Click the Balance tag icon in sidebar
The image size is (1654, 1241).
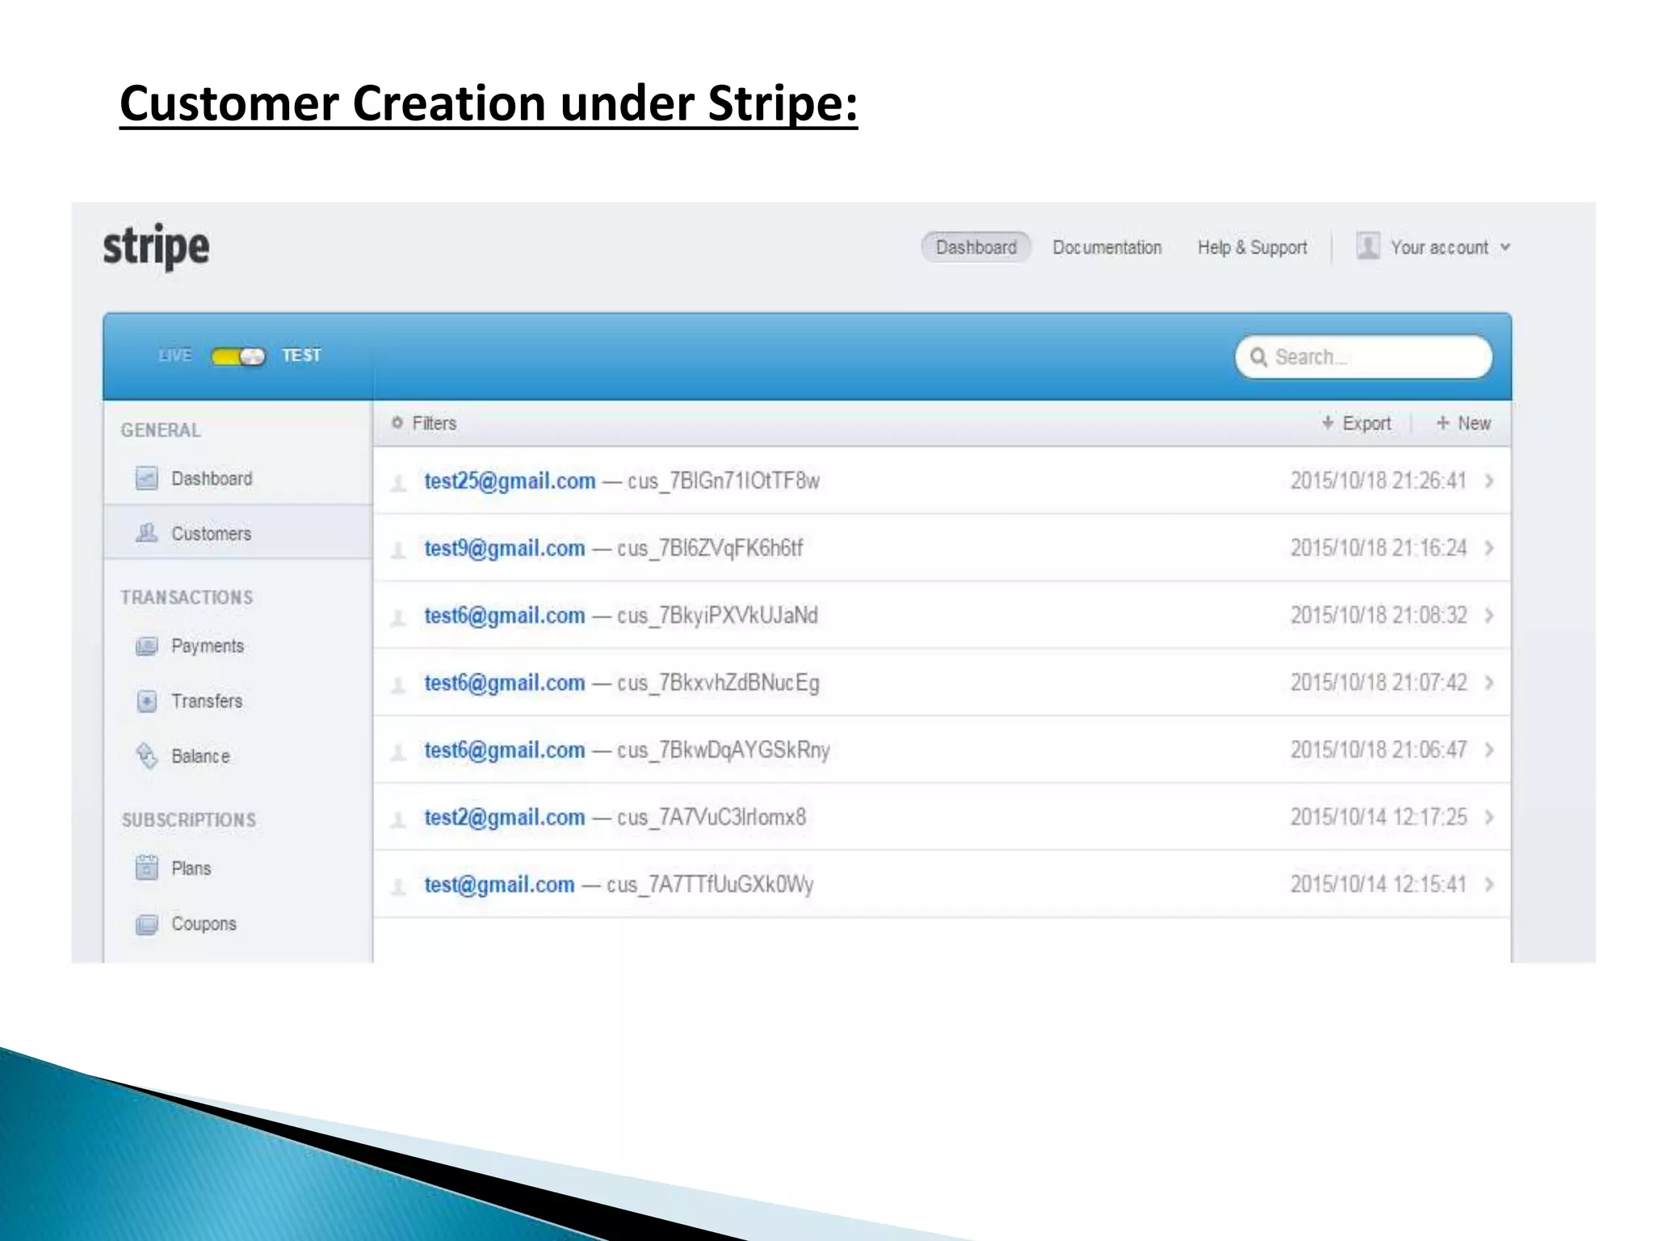[x=146, y=756]
